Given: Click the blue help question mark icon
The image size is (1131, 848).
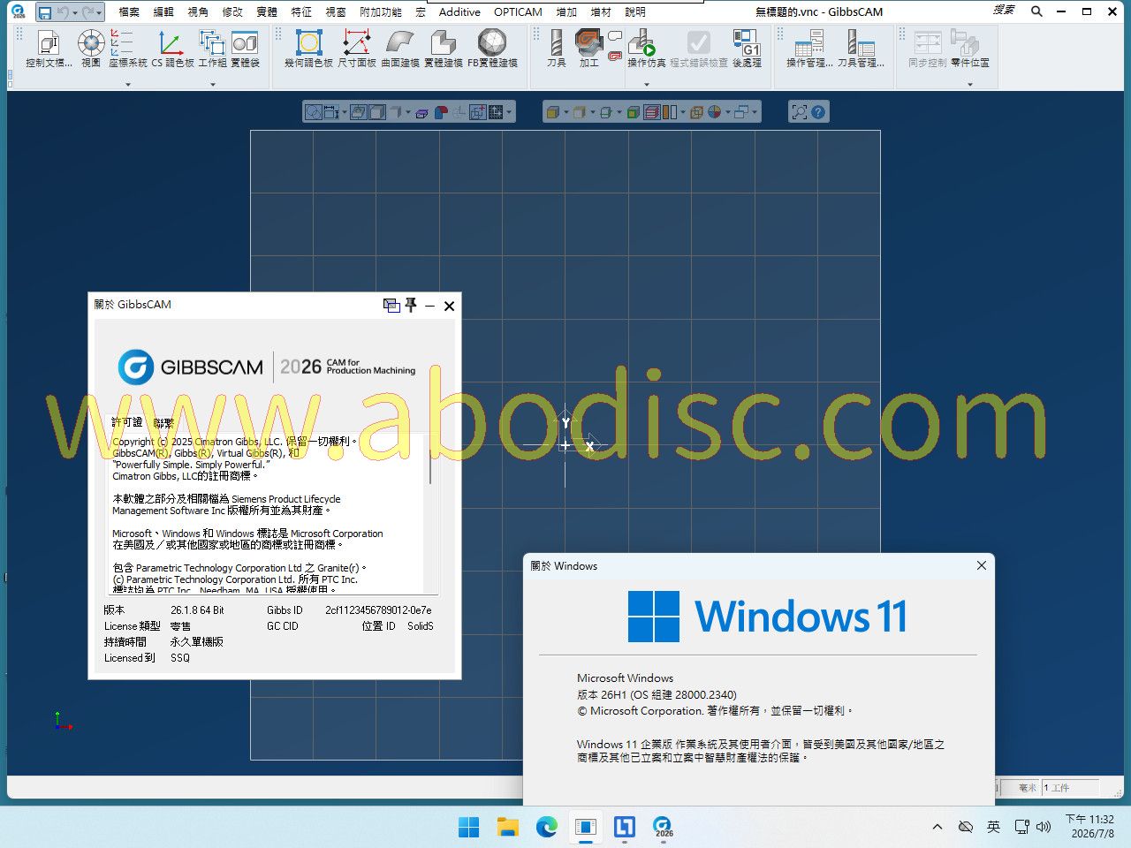Looking at the screenshot, I should 818,112.
